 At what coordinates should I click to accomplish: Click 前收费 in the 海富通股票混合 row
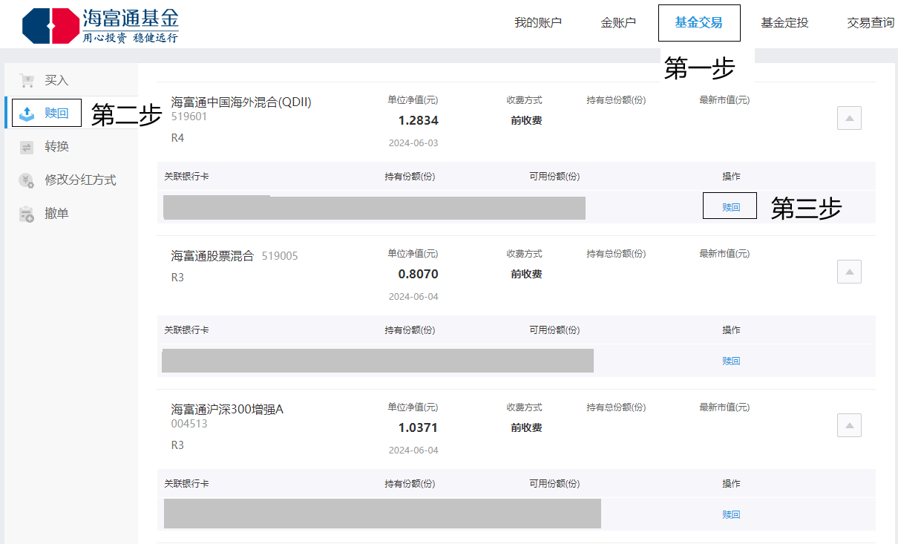pos(526,274)
